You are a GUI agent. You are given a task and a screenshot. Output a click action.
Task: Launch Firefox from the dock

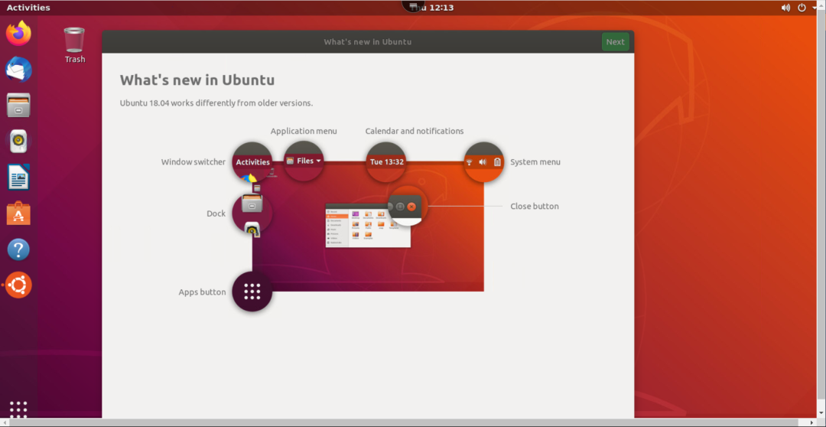coord(18,34)
